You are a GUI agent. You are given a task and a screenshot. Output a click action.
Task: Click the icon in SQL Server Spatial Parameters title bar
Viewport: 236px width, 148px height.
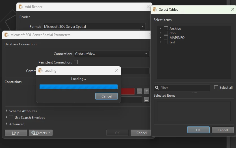(x=7, y=35)
